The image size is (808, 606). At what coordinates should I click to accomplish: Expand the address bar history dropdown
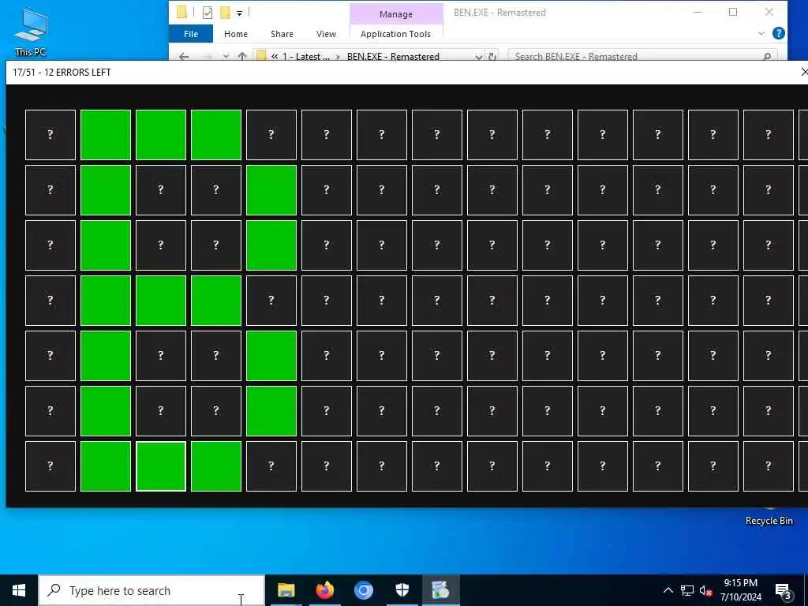click(x=479, y=56)
